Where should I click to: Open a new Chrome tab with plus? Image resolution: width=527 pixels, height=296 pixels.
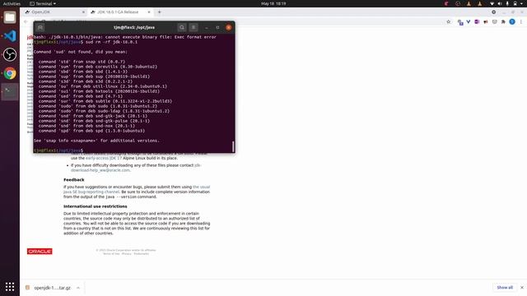click(159, 12)
